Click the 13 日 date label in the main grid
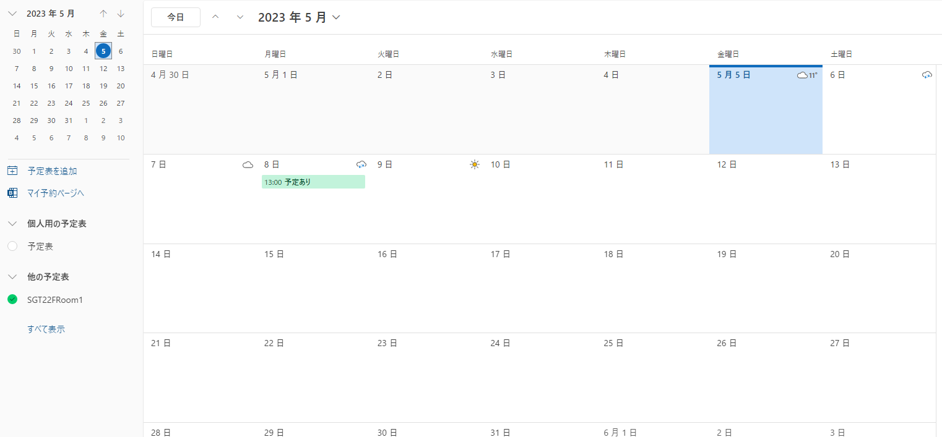Screen dimensions: 942x437 pyautogui.click(x=840, y=164)
